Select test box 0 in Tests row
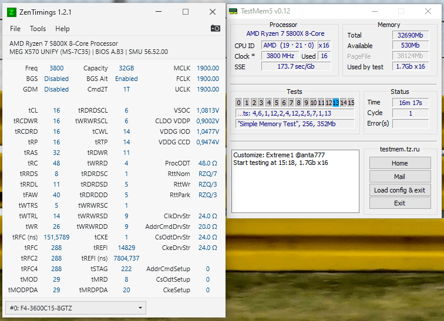This screenshot has width=444, height=321. click(238, 102)
